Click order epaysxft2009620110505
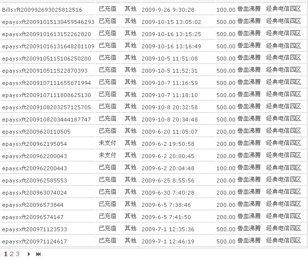Viewport: 308px width, 260px height. (36, 132)
